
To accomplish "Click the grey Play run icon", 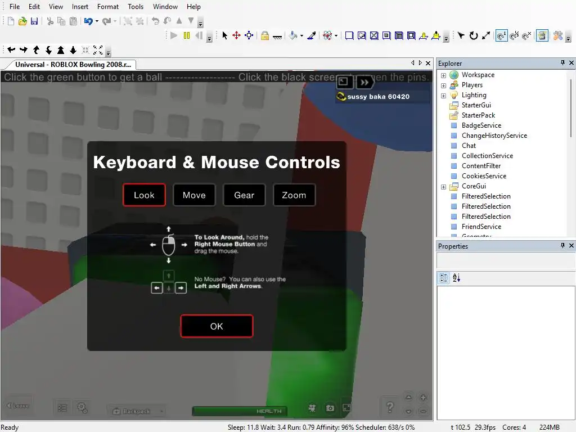I will (x=174, y=35).
